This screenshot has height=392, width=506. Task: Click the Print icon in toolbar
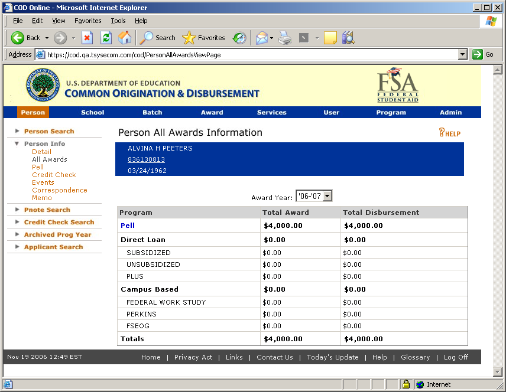click(x=285, y=38)
